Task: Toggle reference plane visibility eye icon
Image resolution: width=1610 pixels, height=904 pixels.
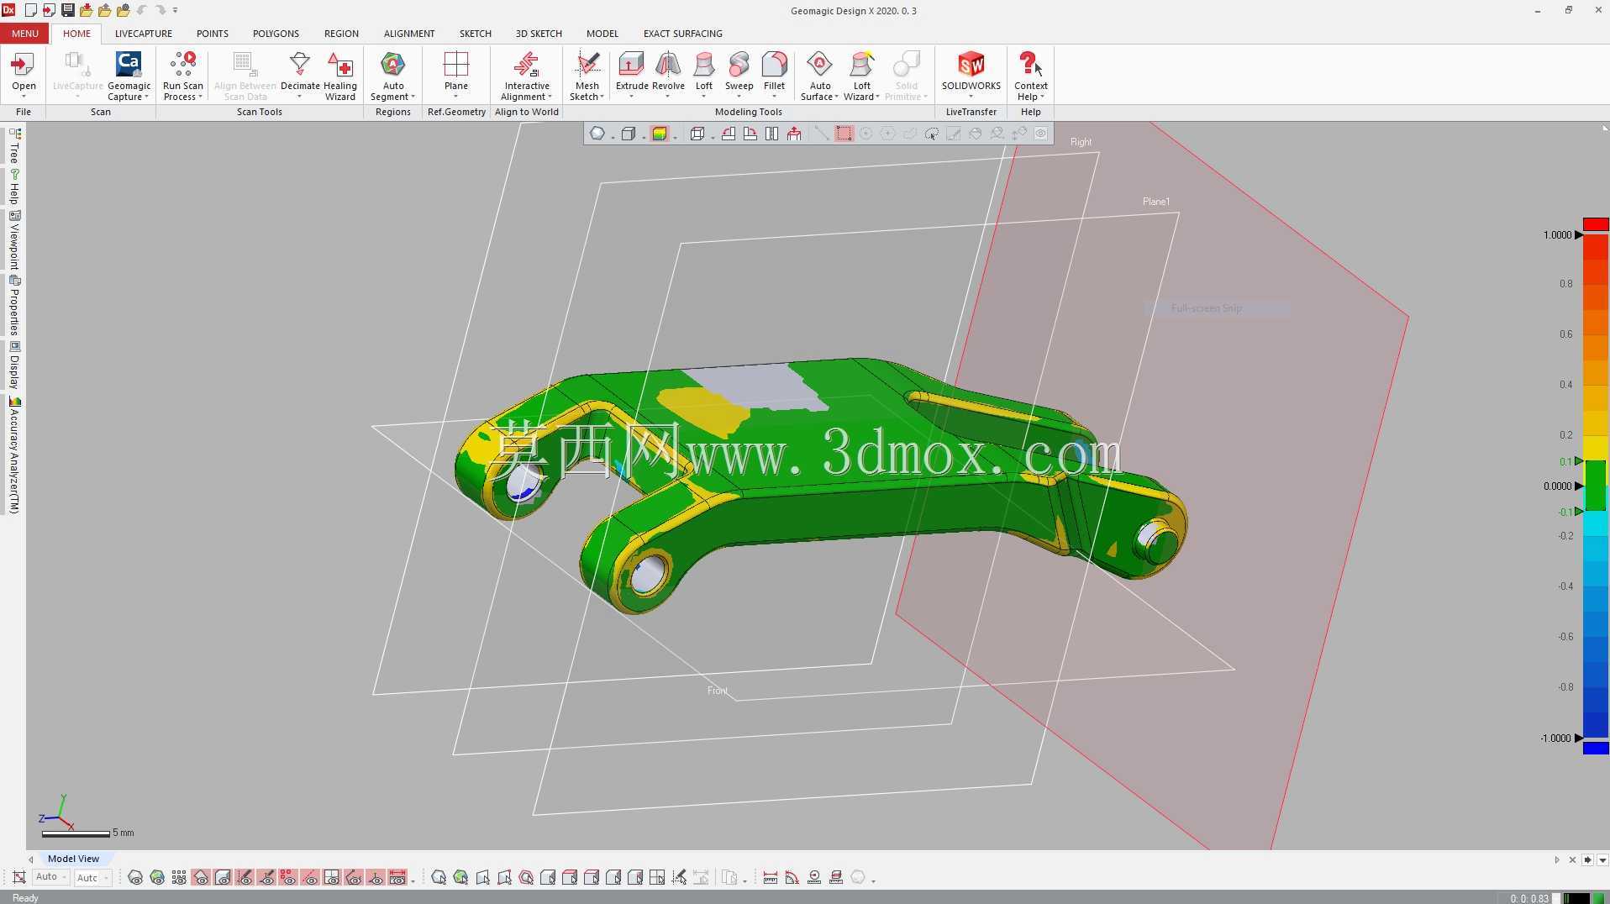Action: [332, 878]
